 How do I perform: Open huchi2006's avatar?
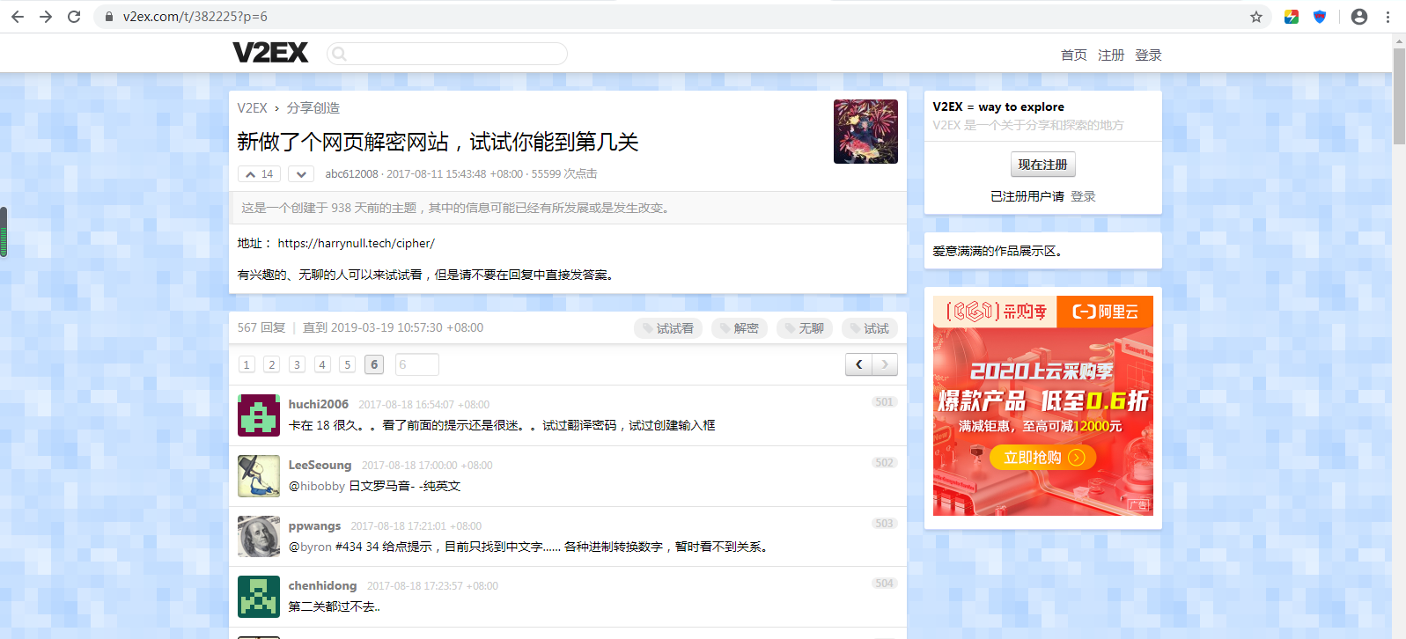point(259,415)
